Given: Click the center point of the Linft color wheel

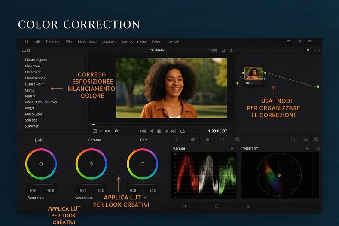Looking at the screenshot, I should [x=41, y=164].
